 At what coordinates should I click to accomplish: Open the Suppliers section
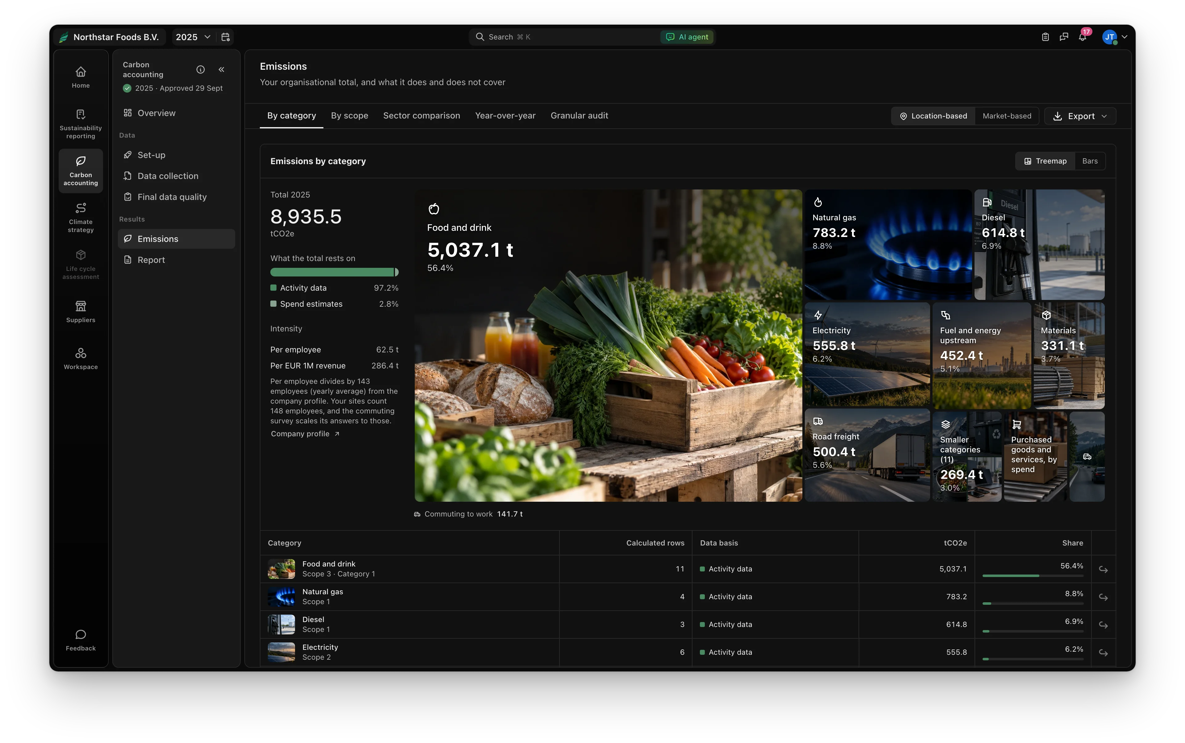click(x=81, y=312)
